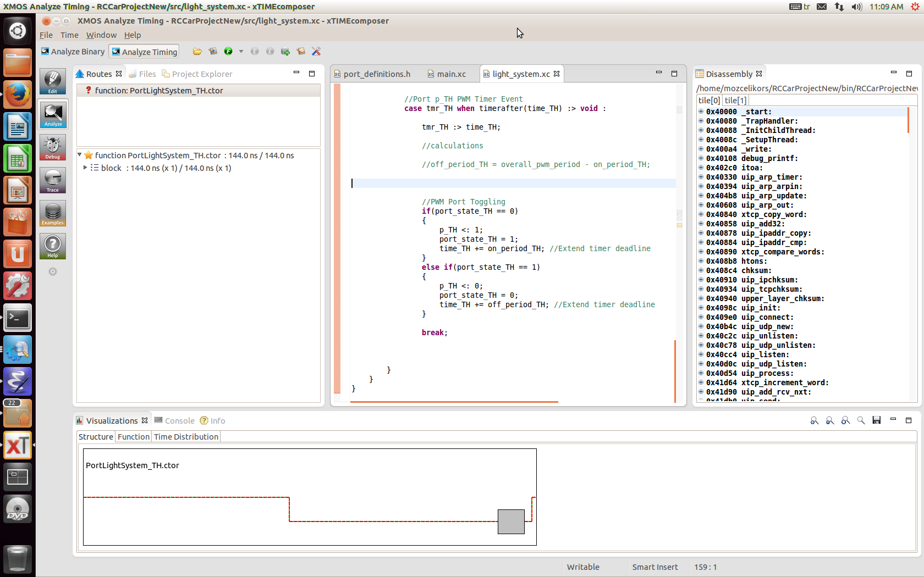Click the run script toolbar icon
Viewport: 924px width, 577px height.
point(213,52)
